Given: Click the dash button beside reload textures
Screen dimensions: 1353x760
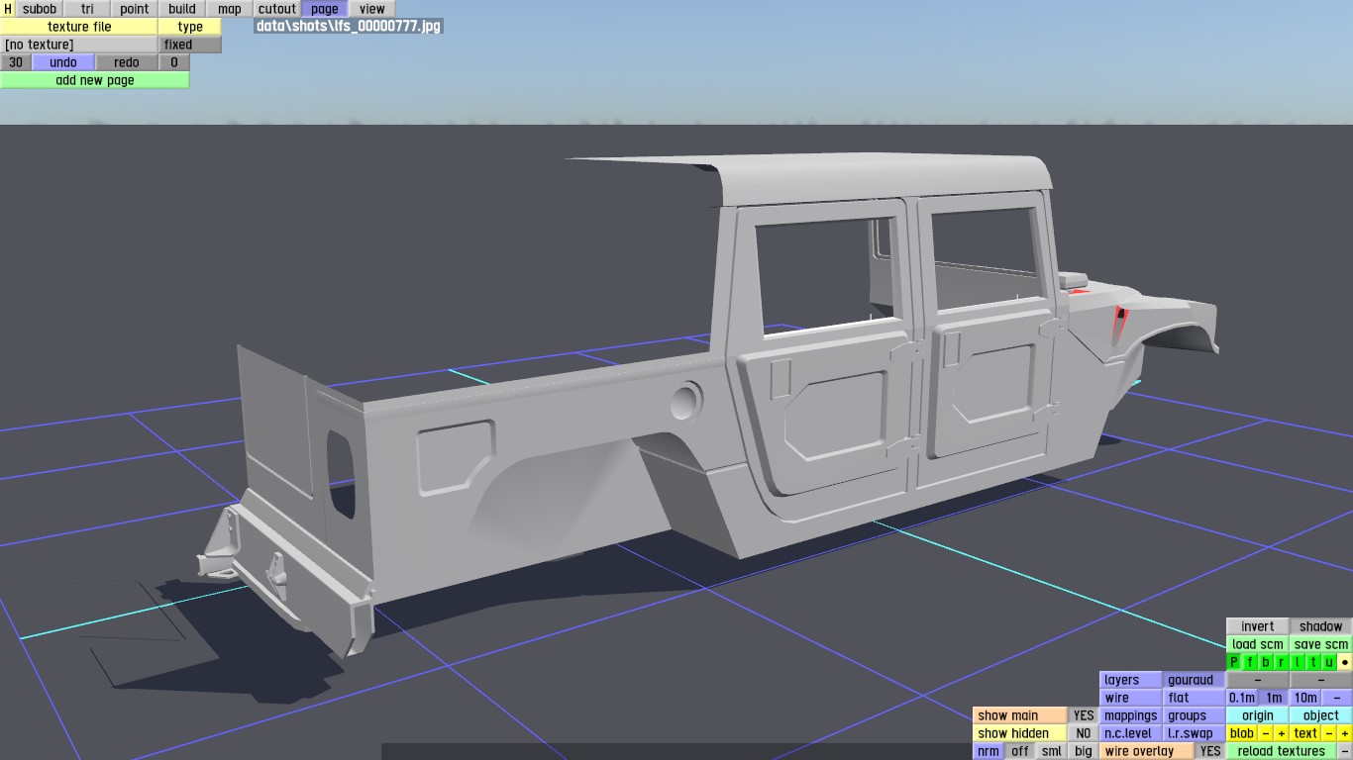Looking at the screenshot, I should click(1345, 751).
